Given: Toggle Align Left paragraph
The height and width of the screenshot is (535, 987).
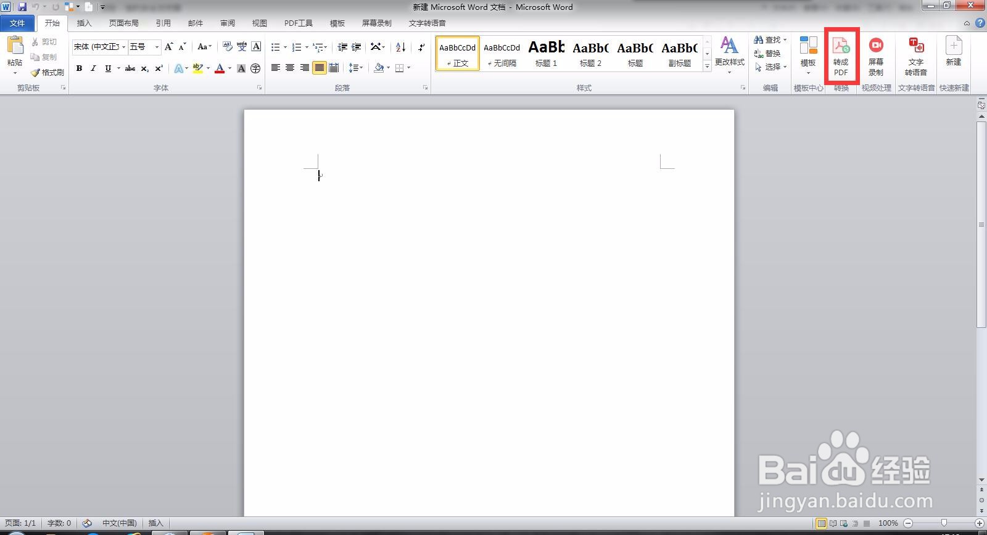Looking at the screenshot, I should point(275,68).
